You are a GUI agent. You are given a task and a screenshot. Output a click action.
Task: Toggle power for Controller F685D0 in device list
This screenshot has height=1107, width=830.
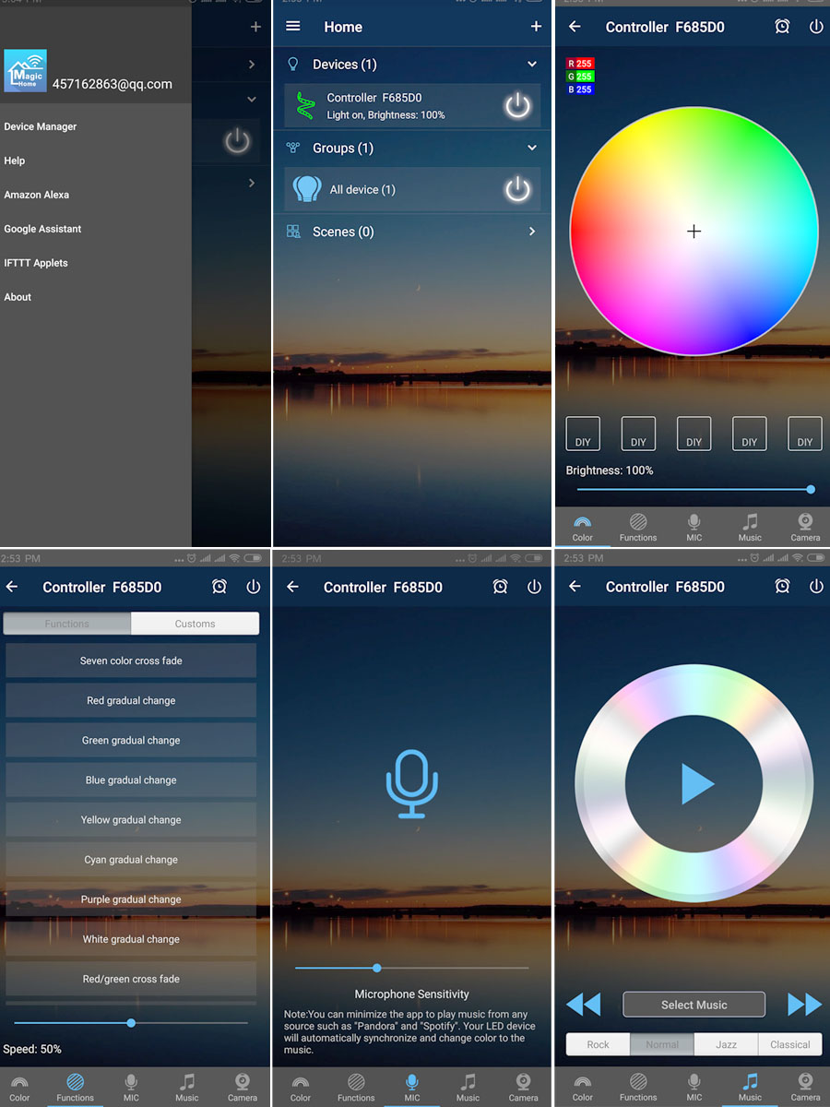click(517, 106)
